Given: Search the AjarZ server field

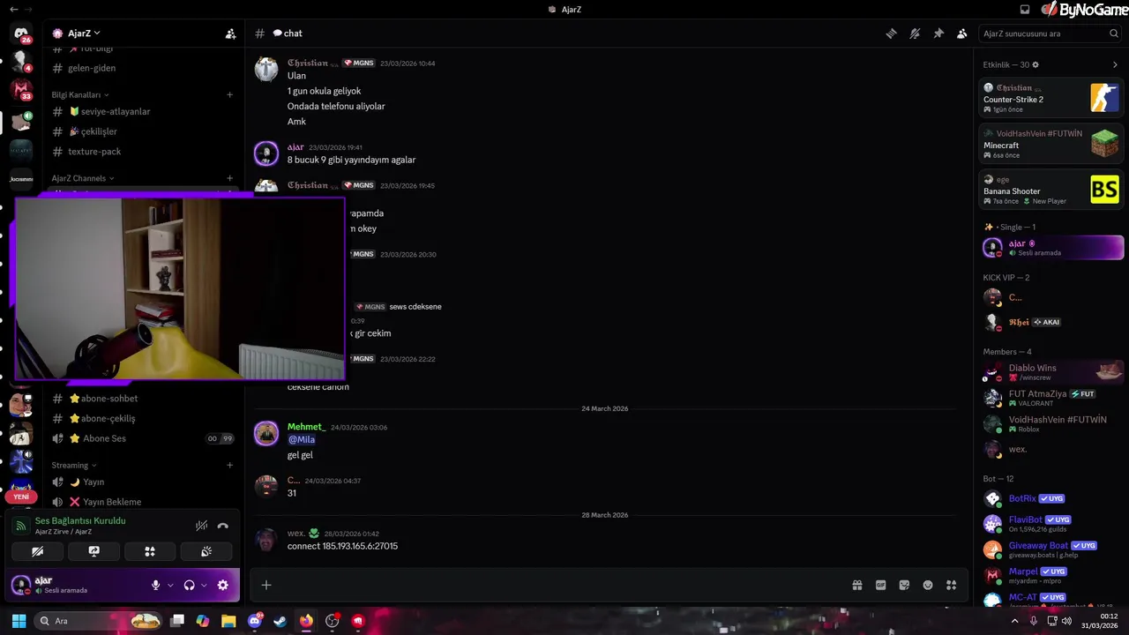Looking at the screenshot, I should click(1050, 34).
